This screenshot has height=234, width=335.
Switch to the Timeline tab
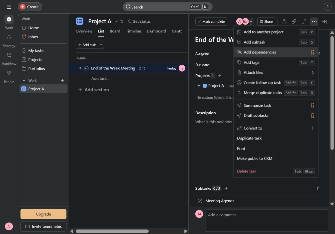point(133,31)
